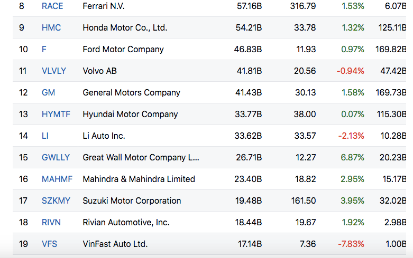This screenshot has width=413, height=258.
Task: Open the VFS ticker link
Action: 49,244
